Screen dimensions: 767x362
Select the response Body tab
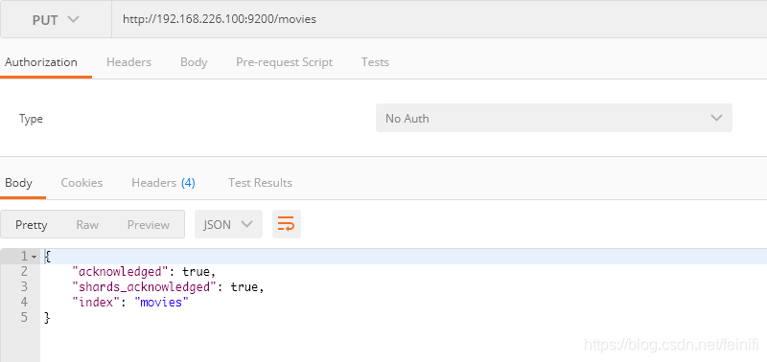pyautogui.click(x=18, y=183)
